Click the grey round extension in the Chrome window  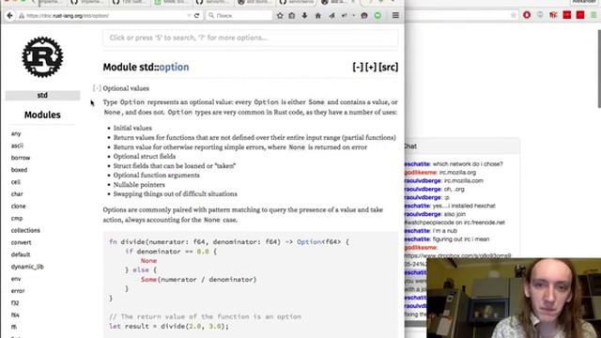[x=540, y=15]
